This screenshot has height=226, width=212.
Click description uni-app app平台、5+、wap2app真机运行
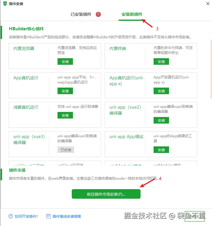click(x=77, y=80)
